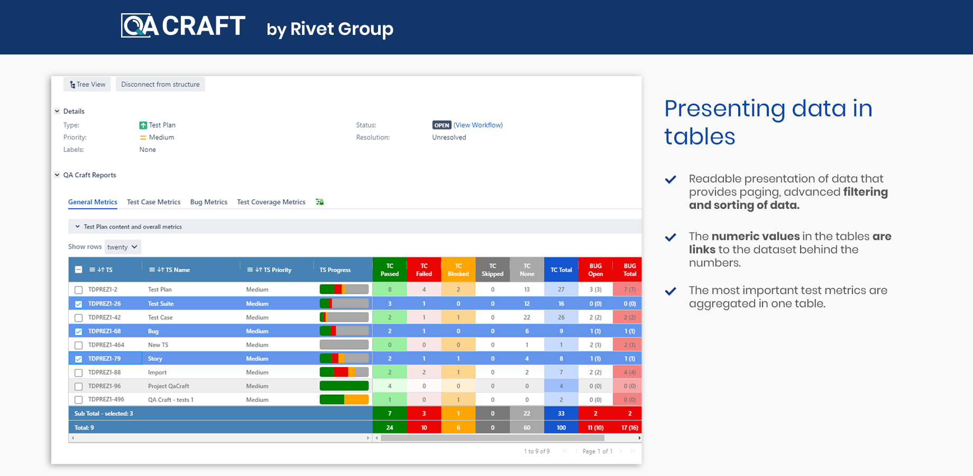
Task: Click Disconnect from structure button
Action: point(160,84)
